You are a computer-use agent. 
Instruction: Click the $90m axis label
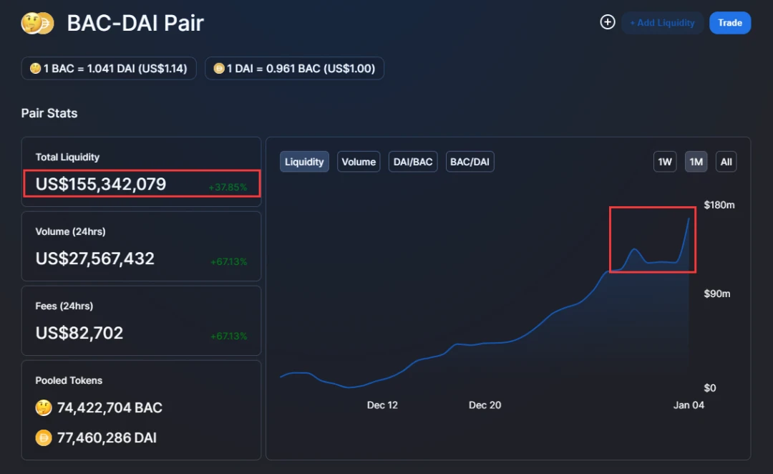[716, 294]
